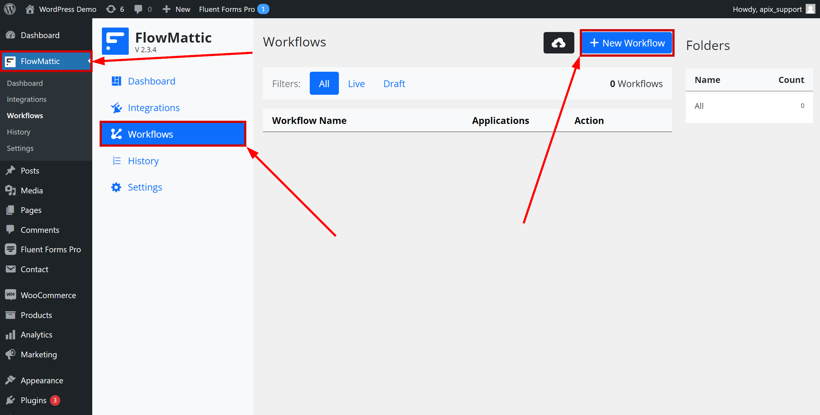Click the History numbered list icon
820x415 pixels.
click(x=116, y=160)
